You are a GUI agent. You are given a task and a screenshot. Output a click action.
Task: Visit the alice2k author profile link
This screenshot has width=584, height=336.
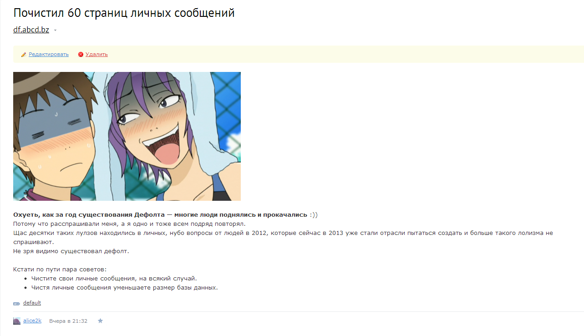point(32,321)
